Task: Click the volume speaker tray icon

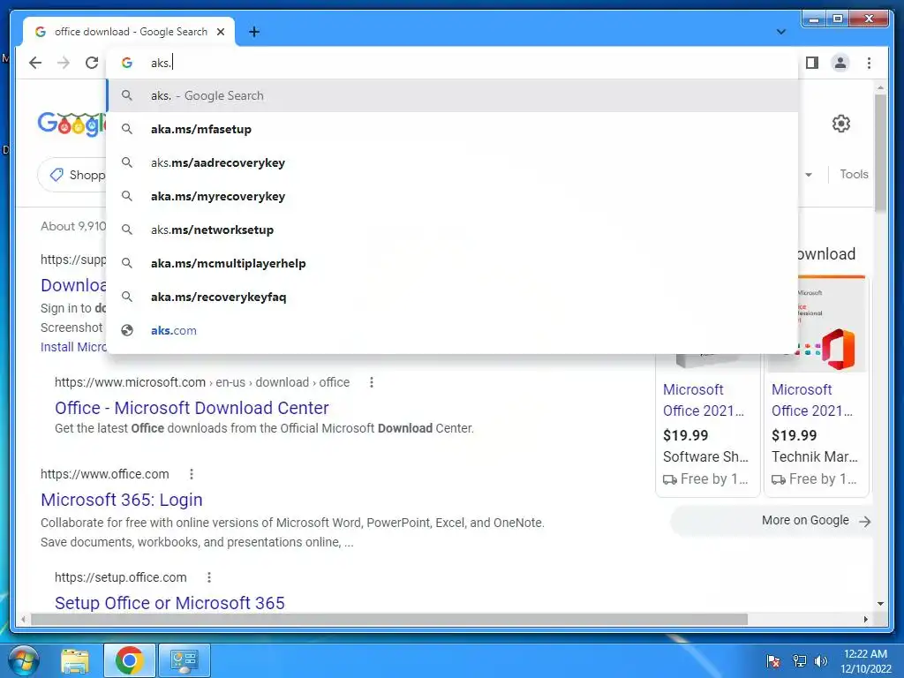Action: pyautogui.click(x=820, y=661)
